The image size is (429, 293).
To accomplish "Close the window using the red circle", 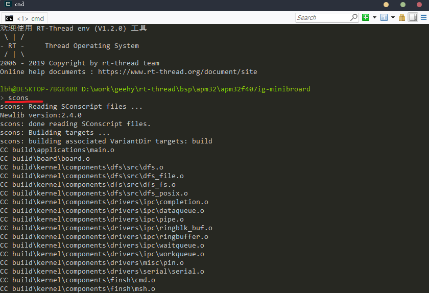I will coord(419,5).
